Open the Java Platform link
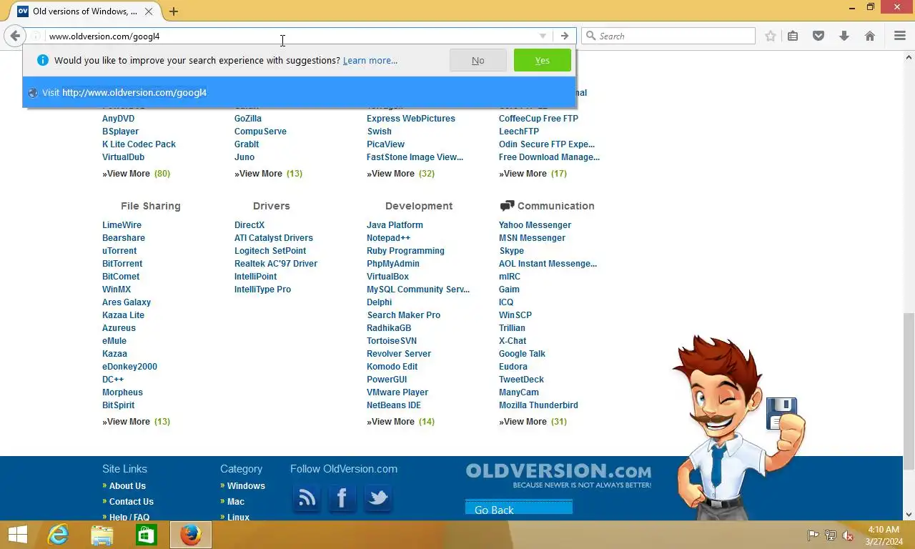 (x=395, y=225)
